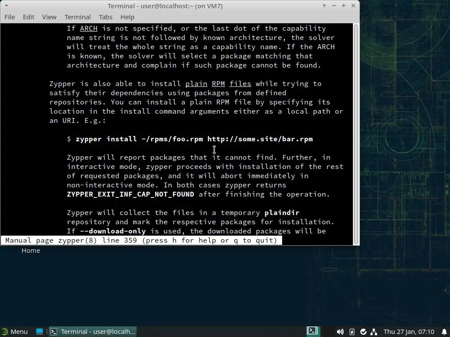This screenshot has width=450, height=337.
Task: Open the clock showing Thu 27 Jan
Action: (409, 332)
